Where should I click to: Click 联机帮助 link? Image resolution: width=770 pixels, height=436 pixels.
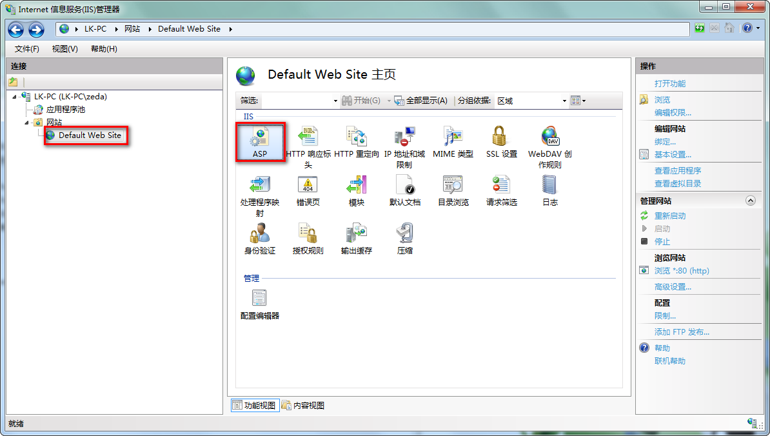[x=670, y=361]
